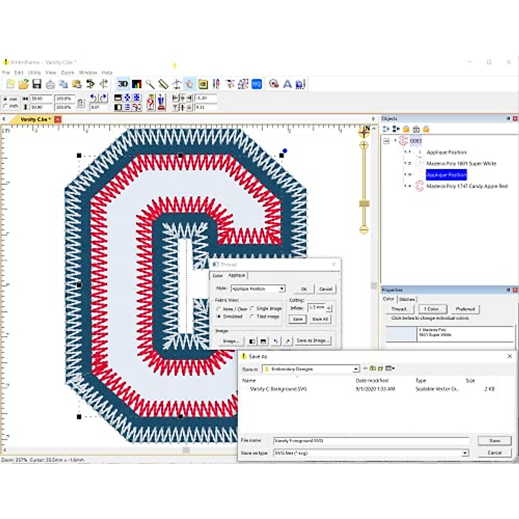Toggle the 3D stitch view button
Viewport: 519px width, 519px height.
pyautogui.click(x=123, y=84)
